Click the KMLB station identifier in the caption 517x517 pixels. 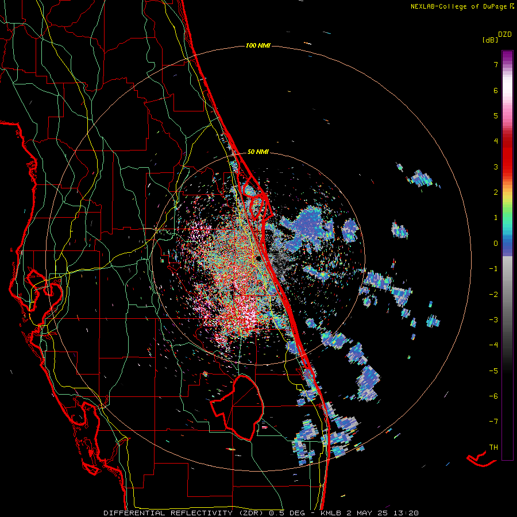331,513
